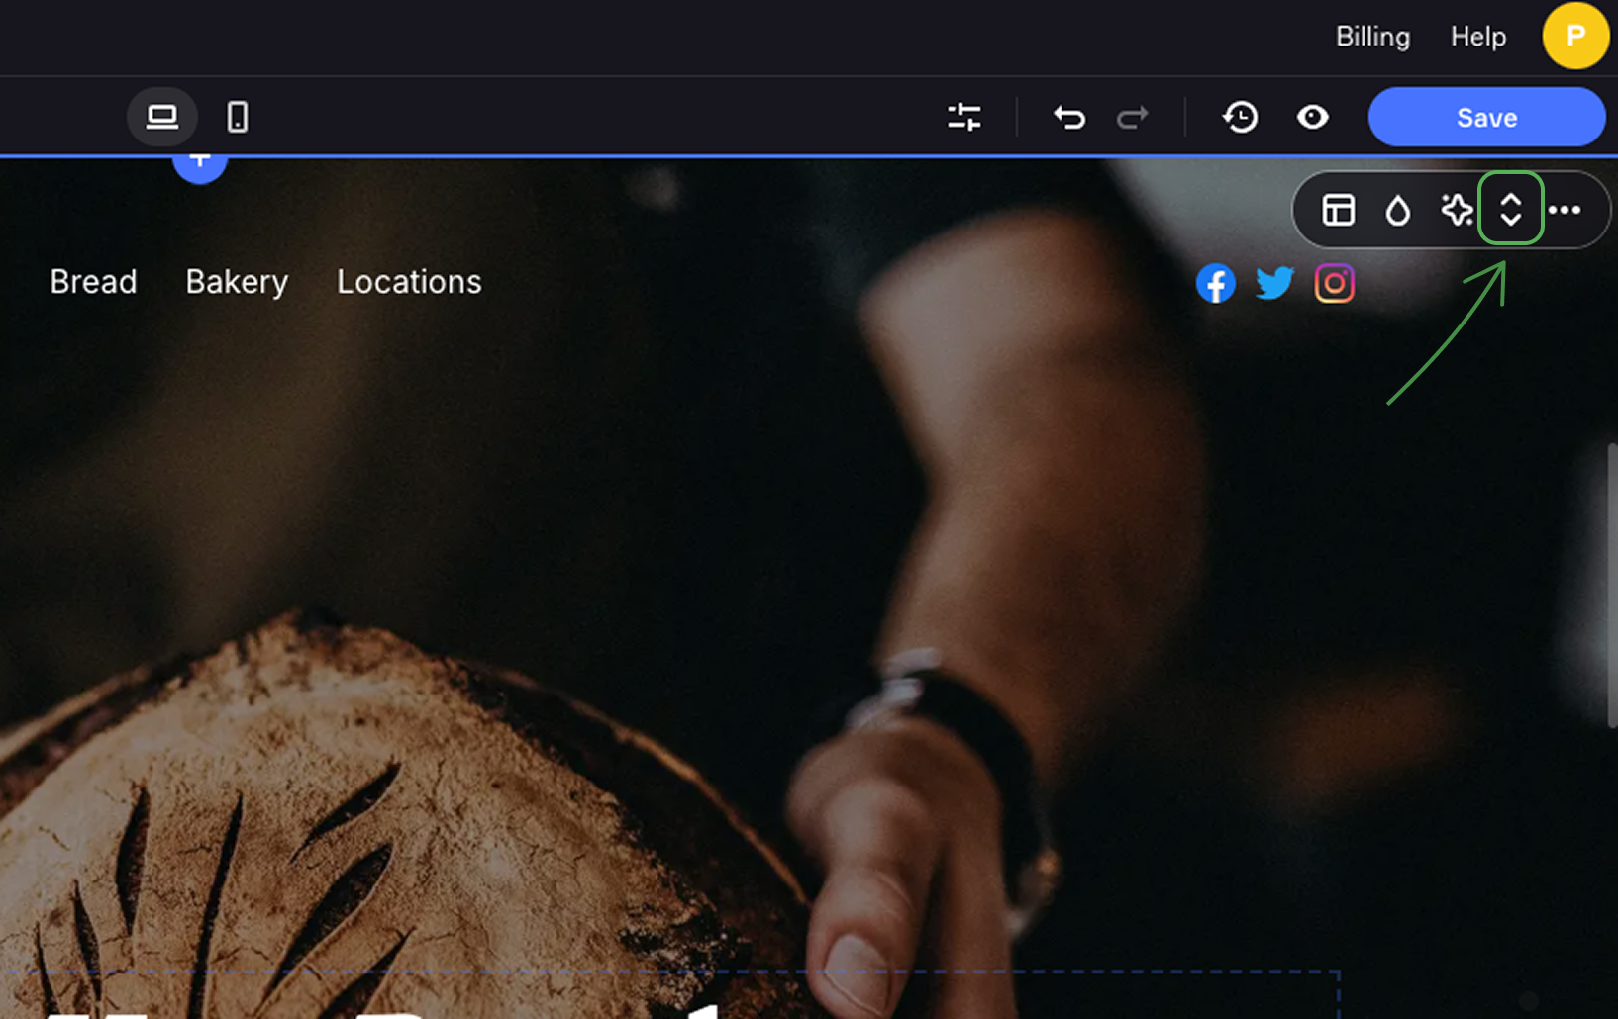Screen dimensions: 1618x1019
Task: Undo the last change
Action: point(1069,117)
